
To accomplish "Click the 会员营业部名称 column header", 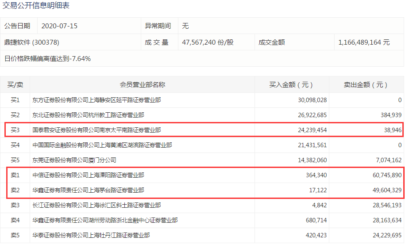I will tap(143, 84).
